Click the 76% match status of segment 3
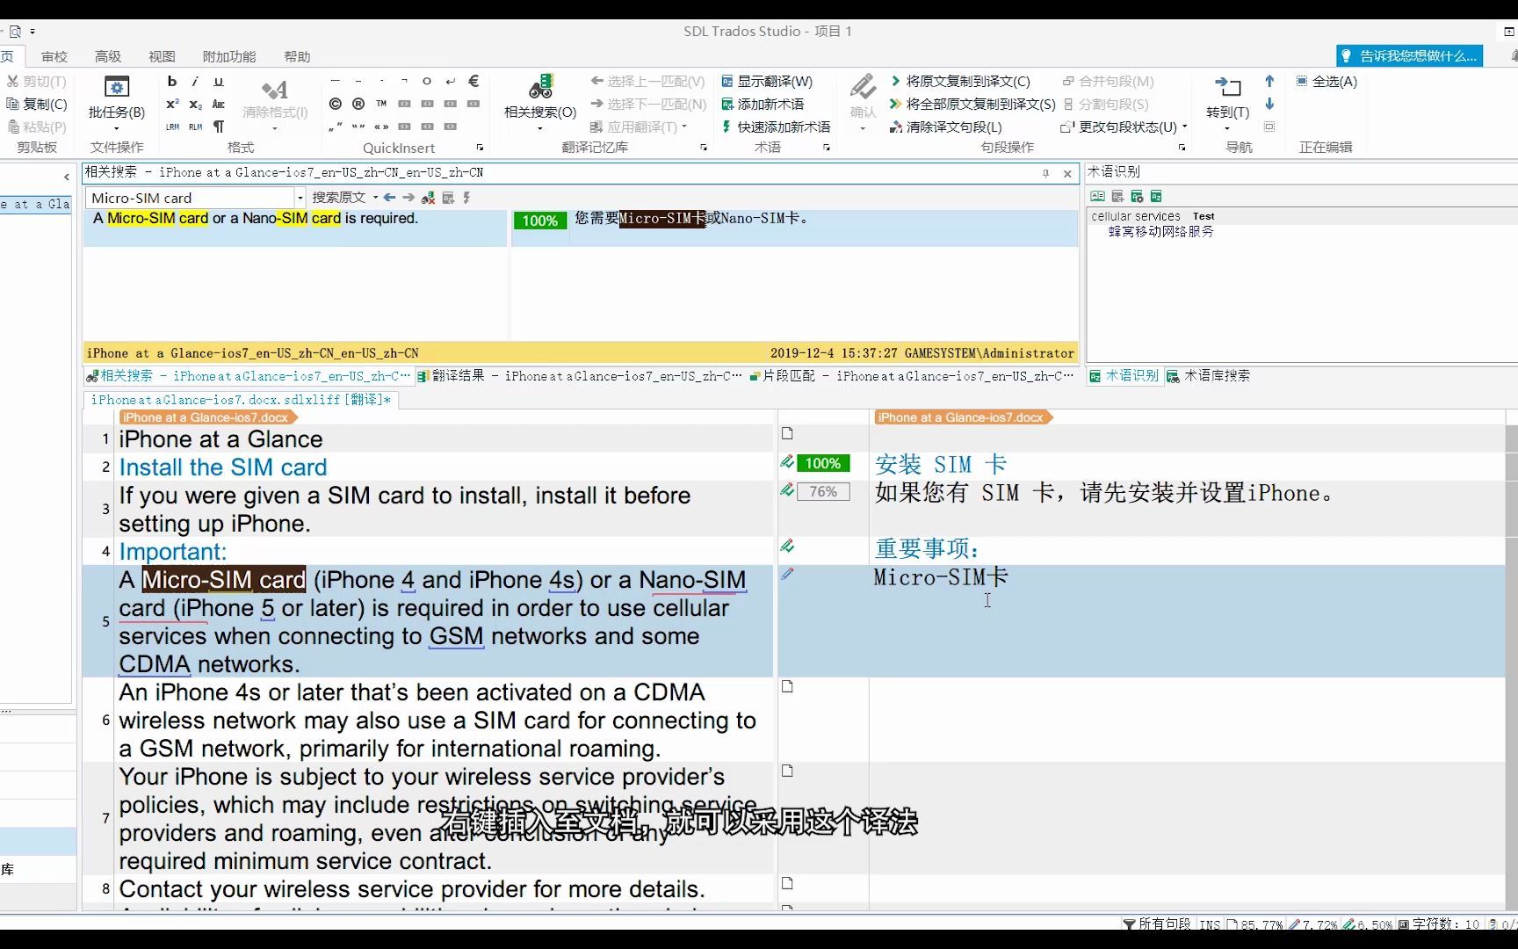The width and height of the screenshot is (1518, 949). (x=823, y=492)
